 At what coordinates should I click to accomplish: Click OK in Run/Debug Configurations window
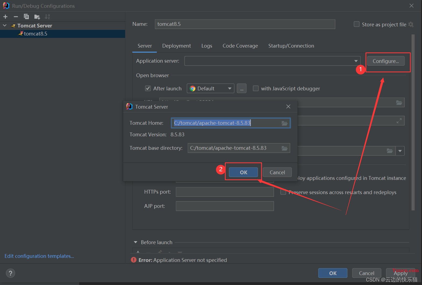pyautogui.click(x=333, y=273)
